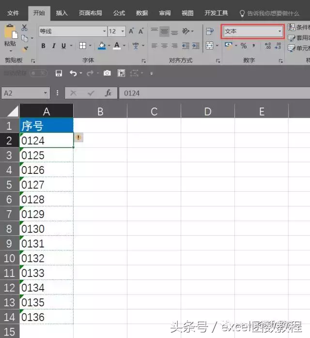Switch to the 公式 tab

119,13
